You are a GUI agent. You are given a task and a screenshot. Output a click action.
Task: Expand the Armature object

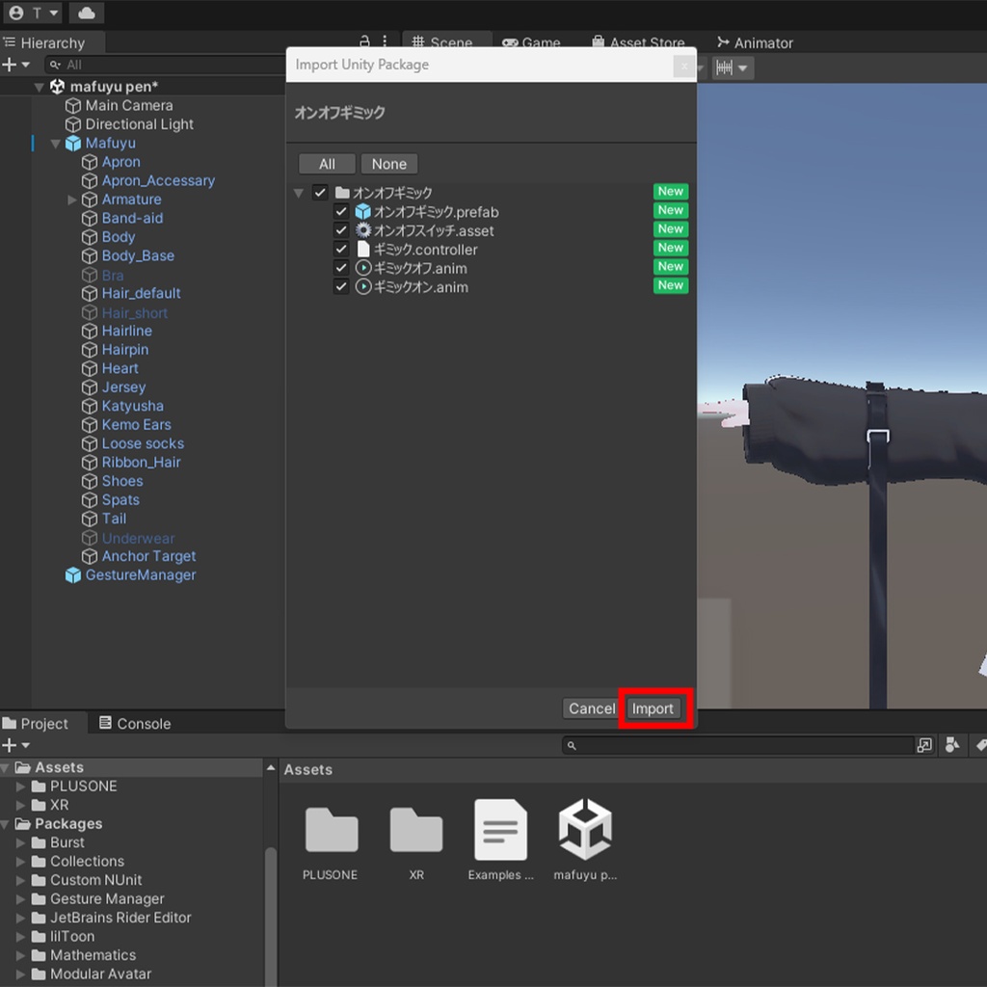tap(72, 200)
